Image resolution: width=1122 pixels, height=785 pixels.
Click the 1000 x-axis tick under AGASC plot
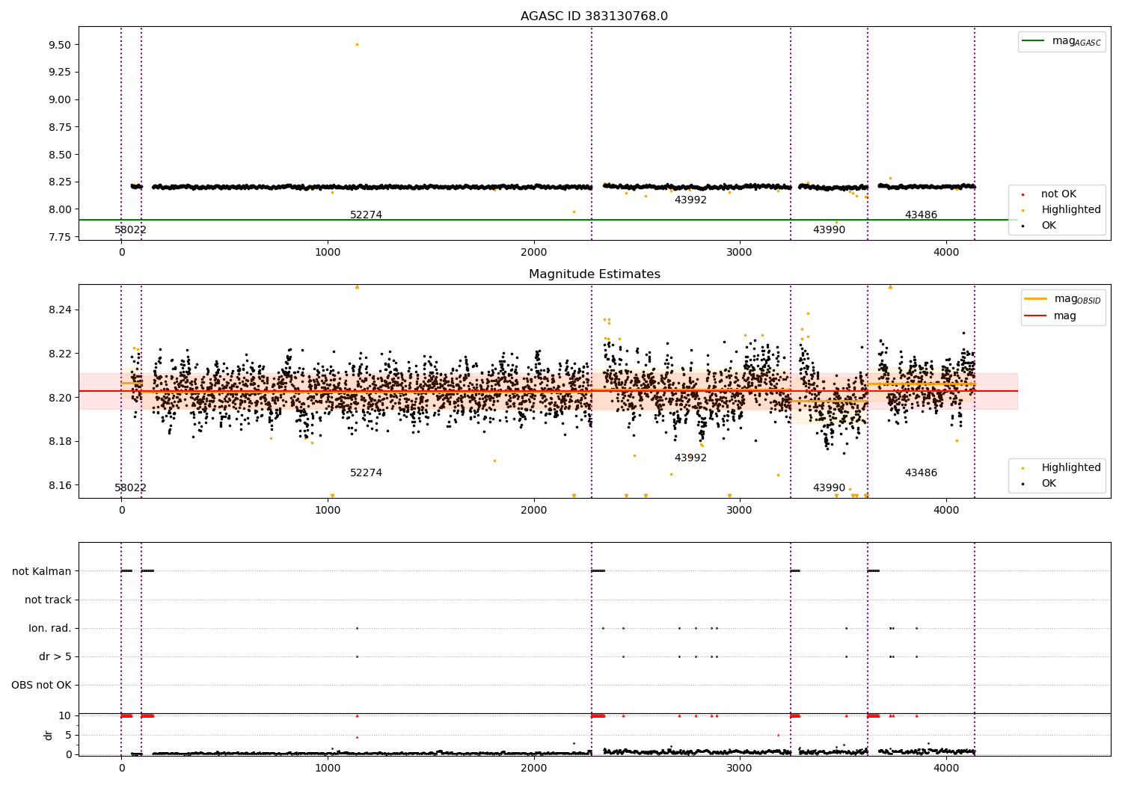[x=328, y=253]
